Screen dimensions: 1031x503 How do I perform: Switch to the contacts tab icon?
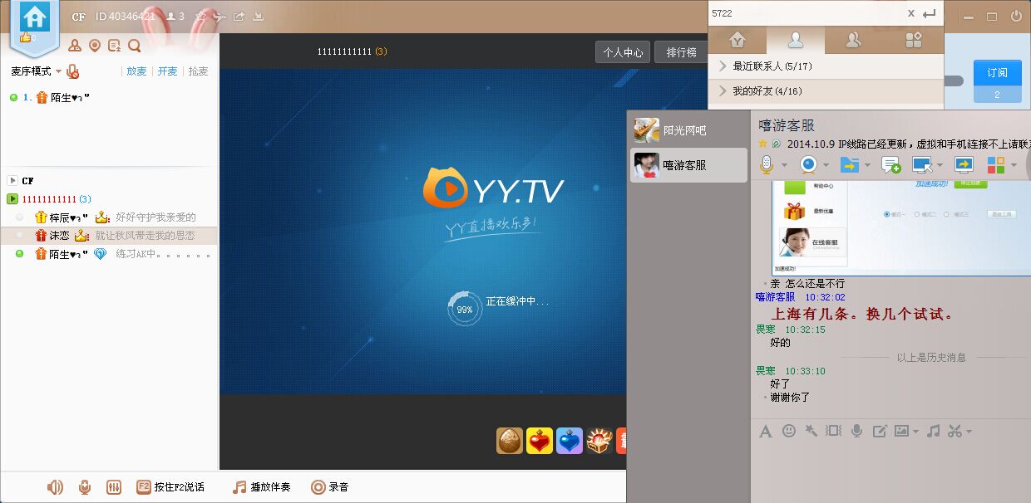796,39
